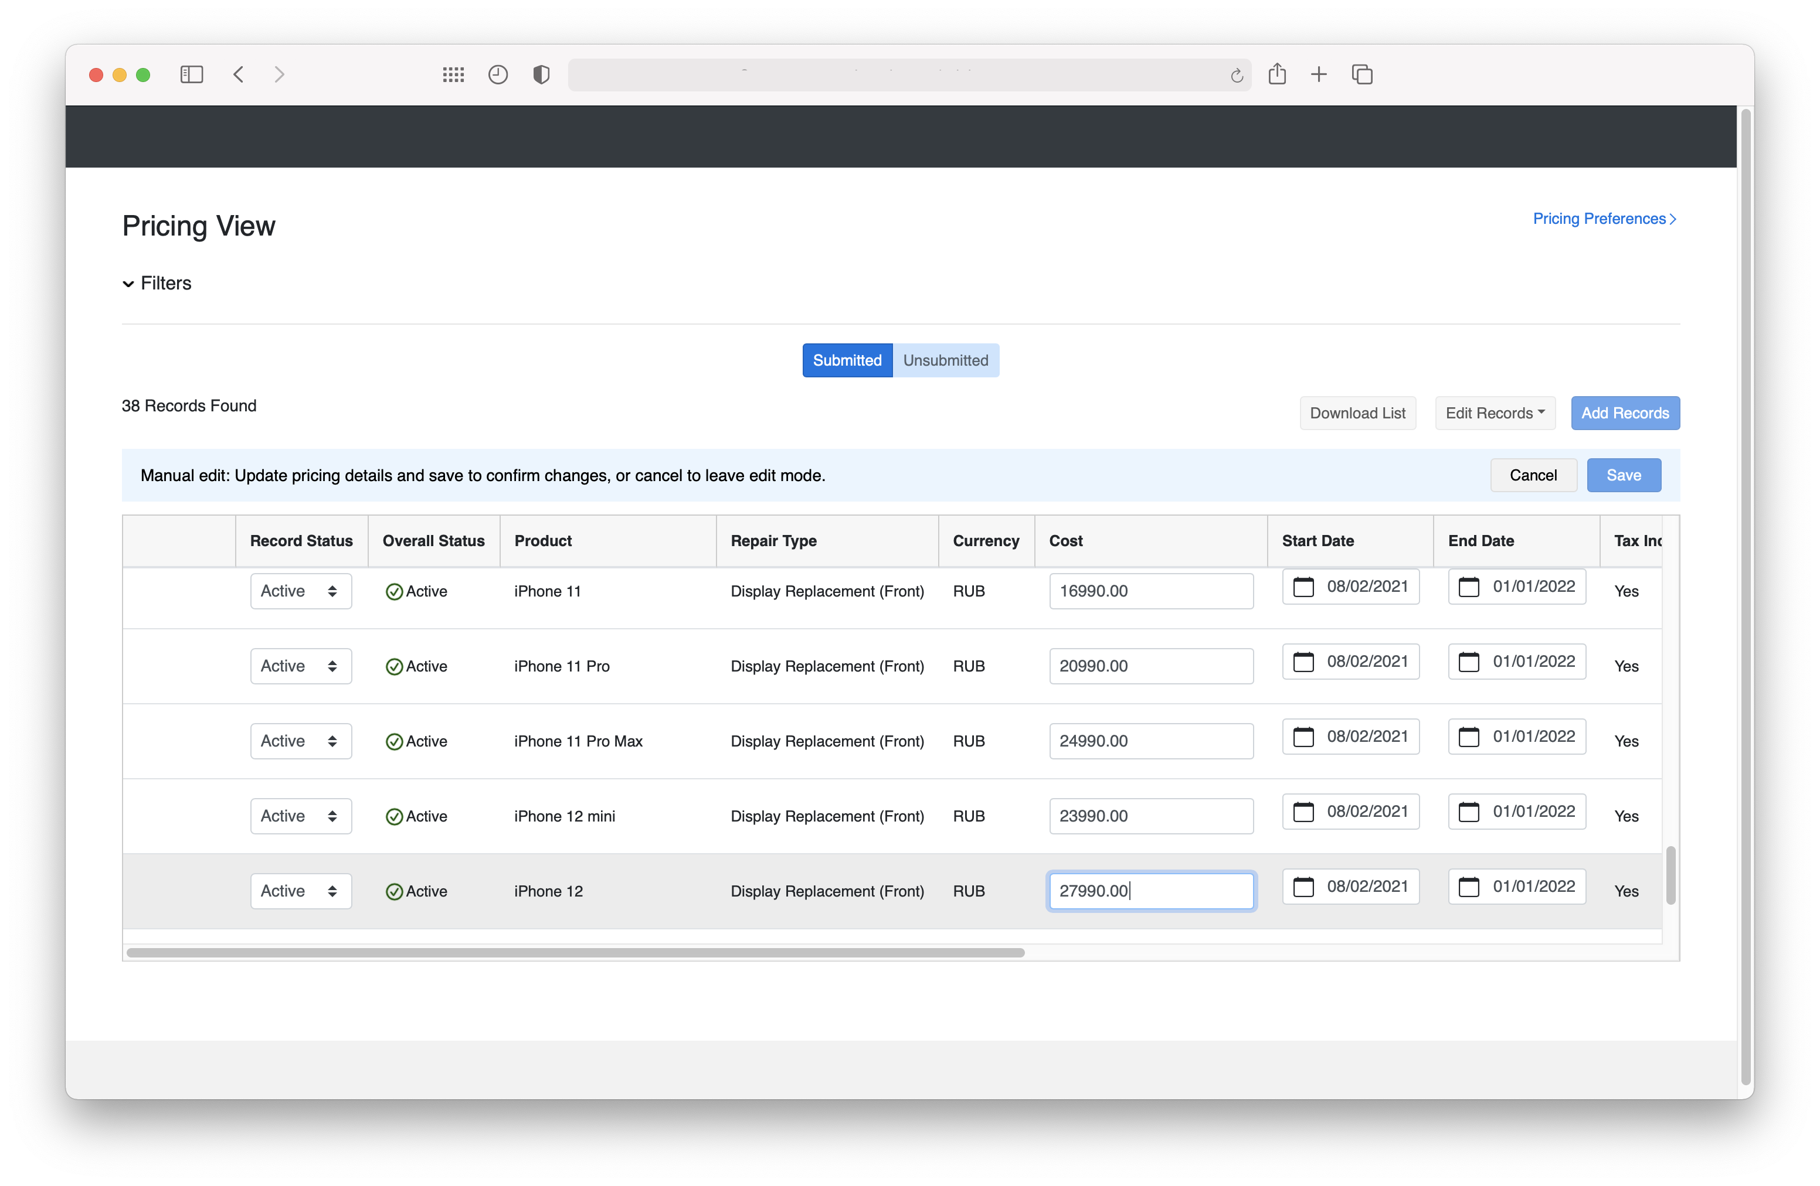This screenshot has width=1820, height=1186.
Task: Click the browsing history clock icon
Action: click(498, 74)
